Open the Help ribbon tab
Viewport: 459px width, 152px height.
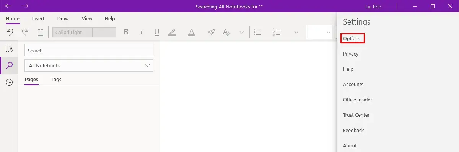point(110,19)
